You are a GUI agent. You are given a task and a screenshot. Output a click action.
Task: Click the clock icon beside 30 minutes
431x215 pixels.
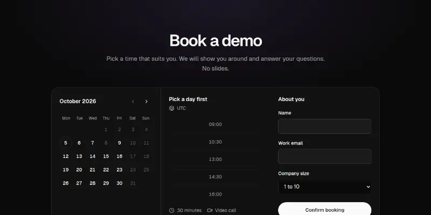(x=171, y=210)
